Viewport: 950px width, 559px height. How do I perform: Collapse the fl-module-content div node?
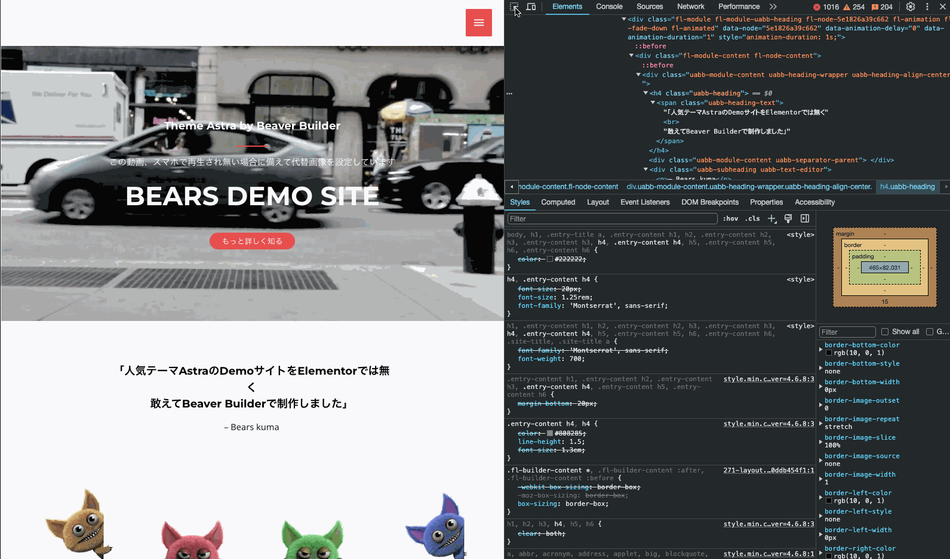click(632, 55)
